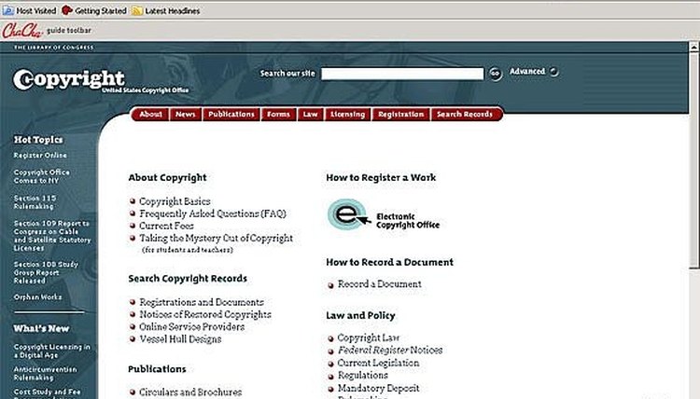Viewport: 700px width, 399px height.
Task: Open the Current Legislation link
Action: point(378,363)
